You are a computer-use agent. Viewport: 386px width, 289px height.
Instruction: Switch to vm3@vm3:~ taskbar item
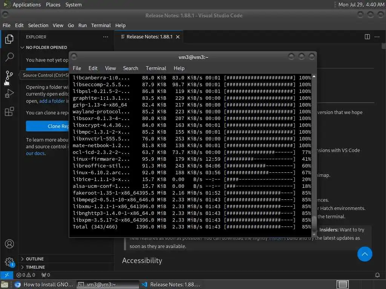pyautogui.click(x=108, y=284)
